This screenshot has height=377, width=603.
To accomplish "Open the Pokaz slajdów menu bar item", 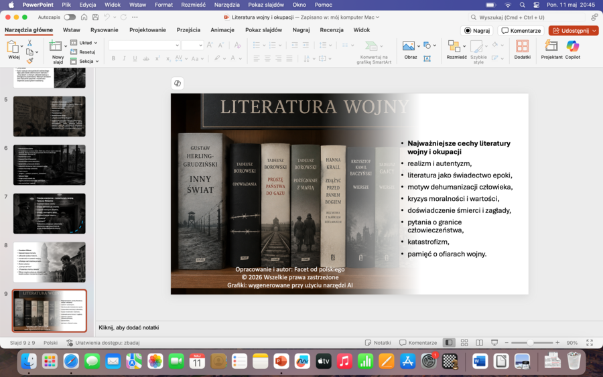I will [266, 5].
